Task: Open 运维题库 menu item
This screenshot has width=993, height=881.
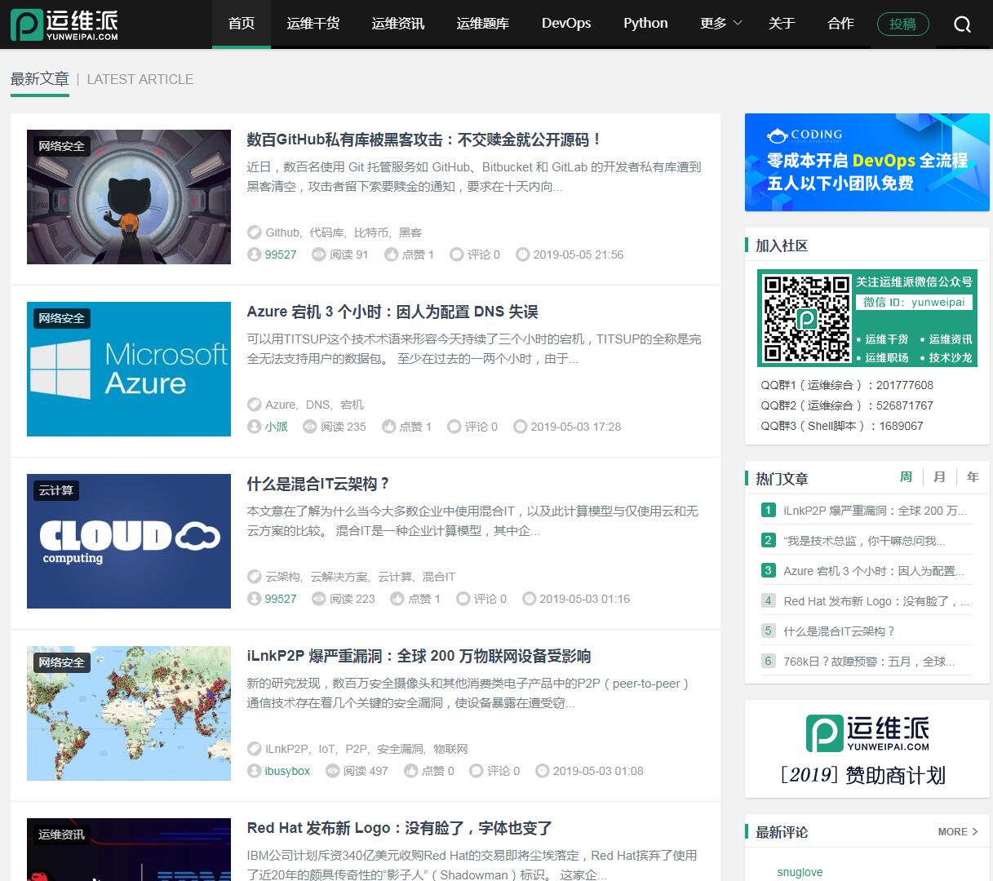Action: click(x=483, y=24)
